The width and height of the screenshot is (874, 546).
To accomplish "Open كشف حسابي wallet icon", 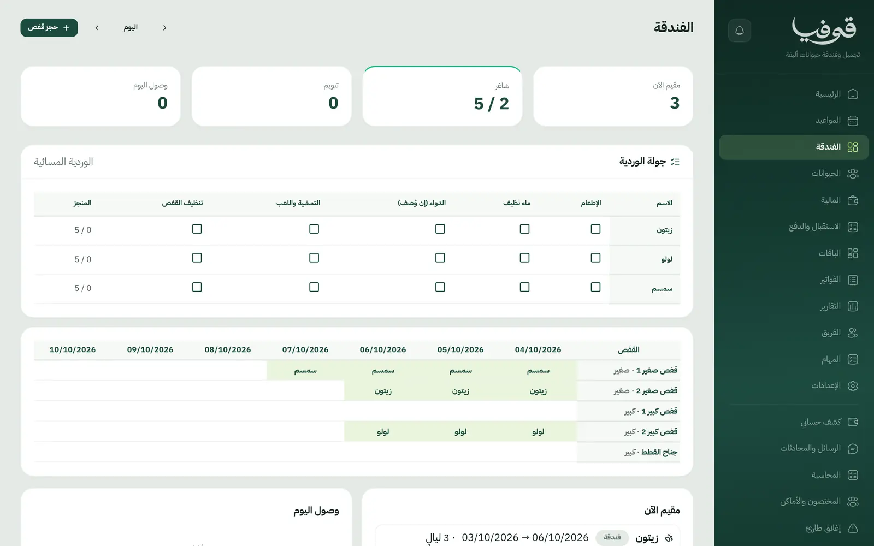I will coord(853,422).
